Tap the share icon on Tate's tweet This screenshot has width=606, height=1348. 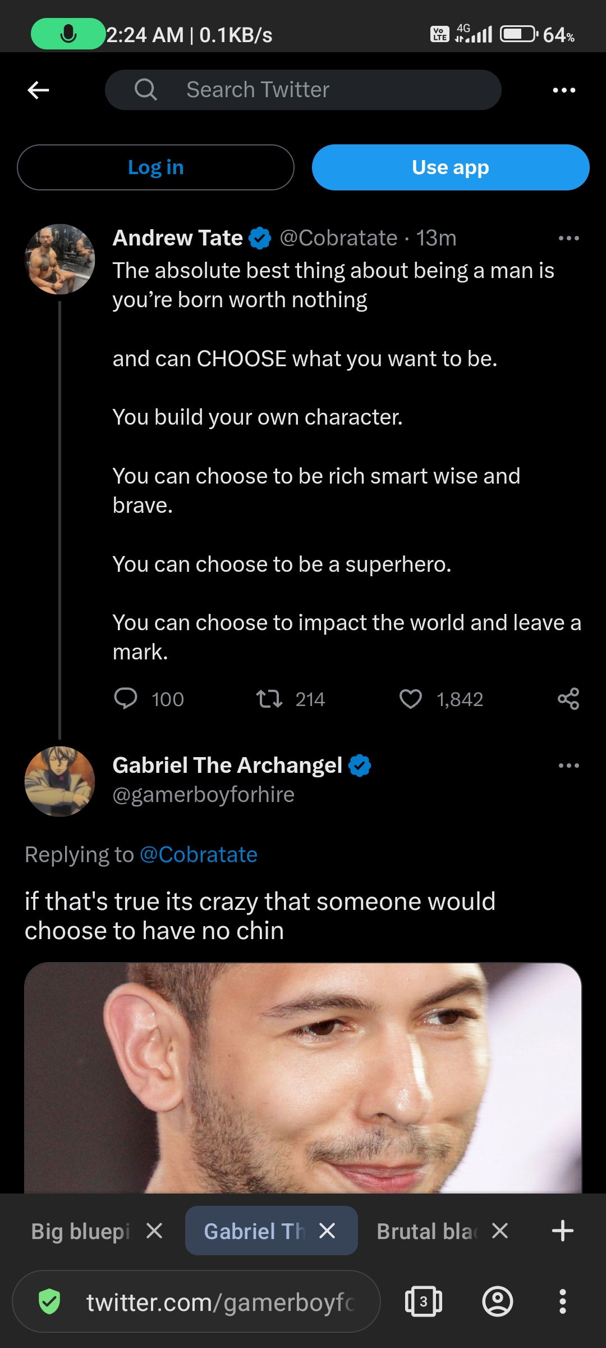[x=568, y=699]
